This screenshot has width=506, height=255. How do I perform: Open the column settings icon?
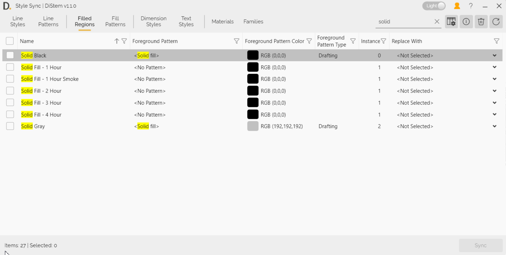451,22
